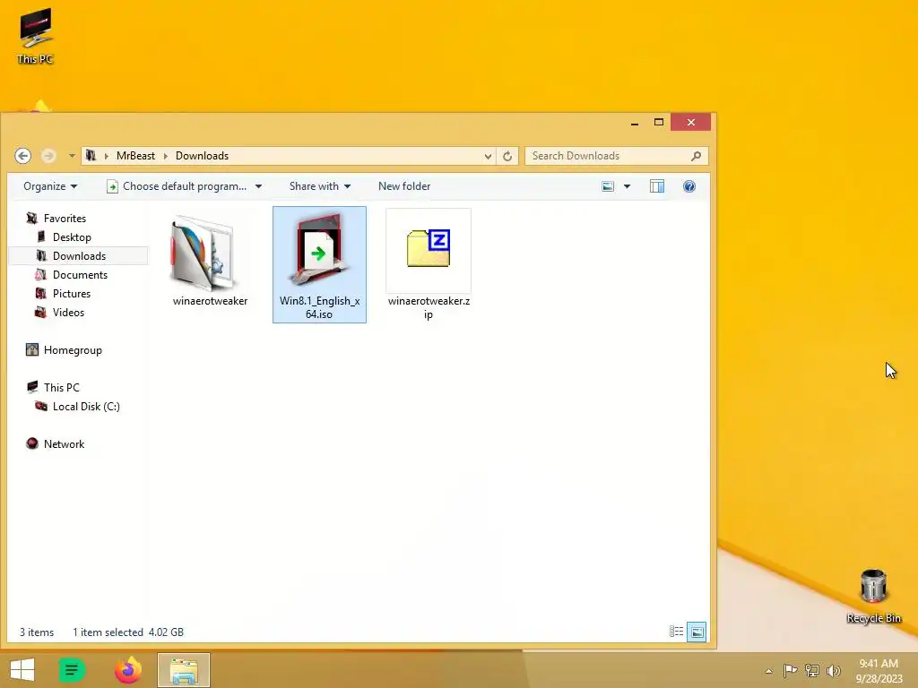Click Choose default program button

pos(177,186)
